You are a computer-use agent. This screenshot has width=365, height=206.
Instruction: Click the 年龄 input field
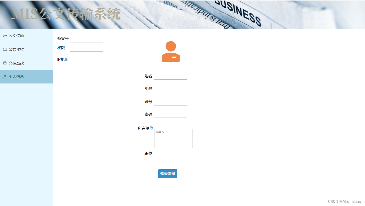pos(171,90)
